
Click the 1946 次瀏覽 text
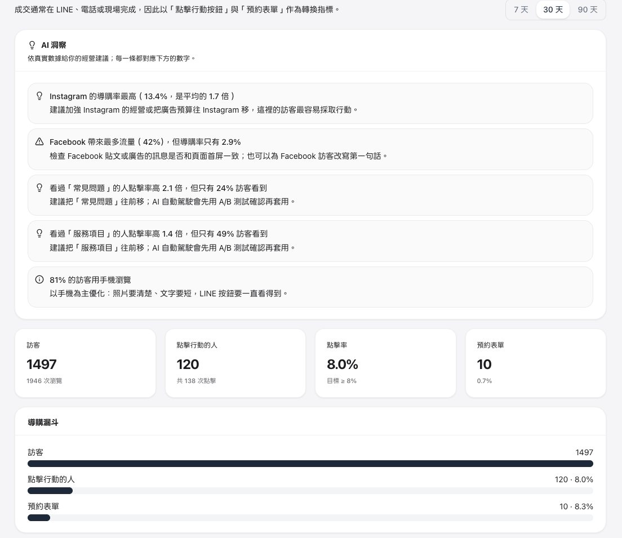(x=45, y=380)
